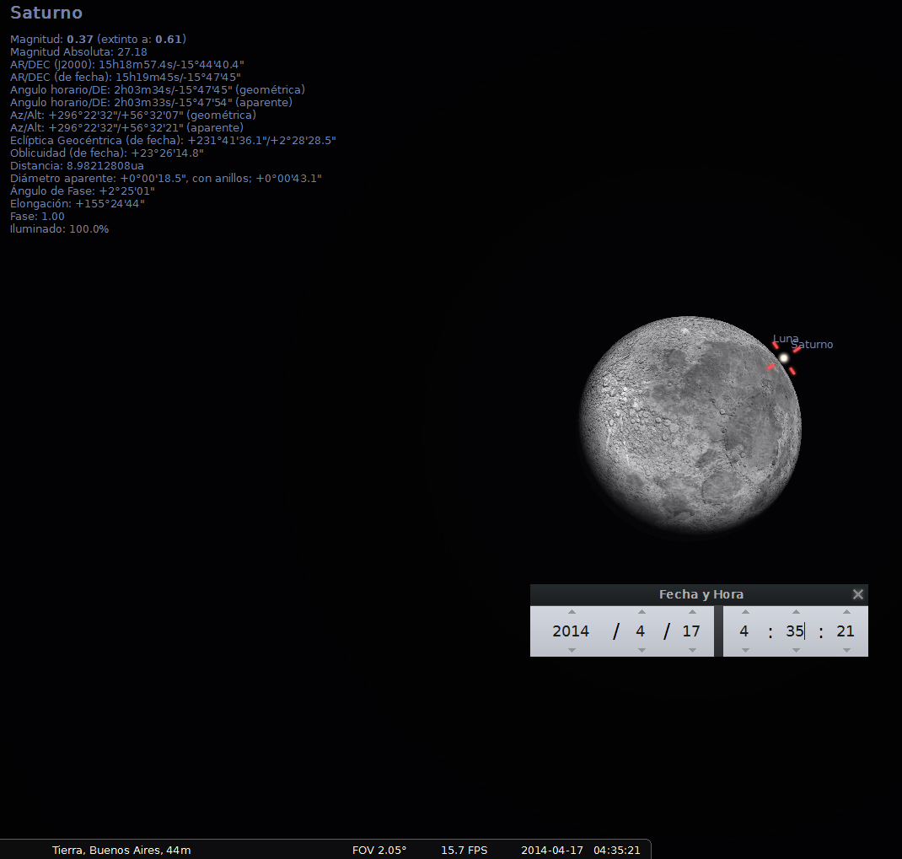
Task: Click the Luna label near the Moon
Action: tap(786, 339)
